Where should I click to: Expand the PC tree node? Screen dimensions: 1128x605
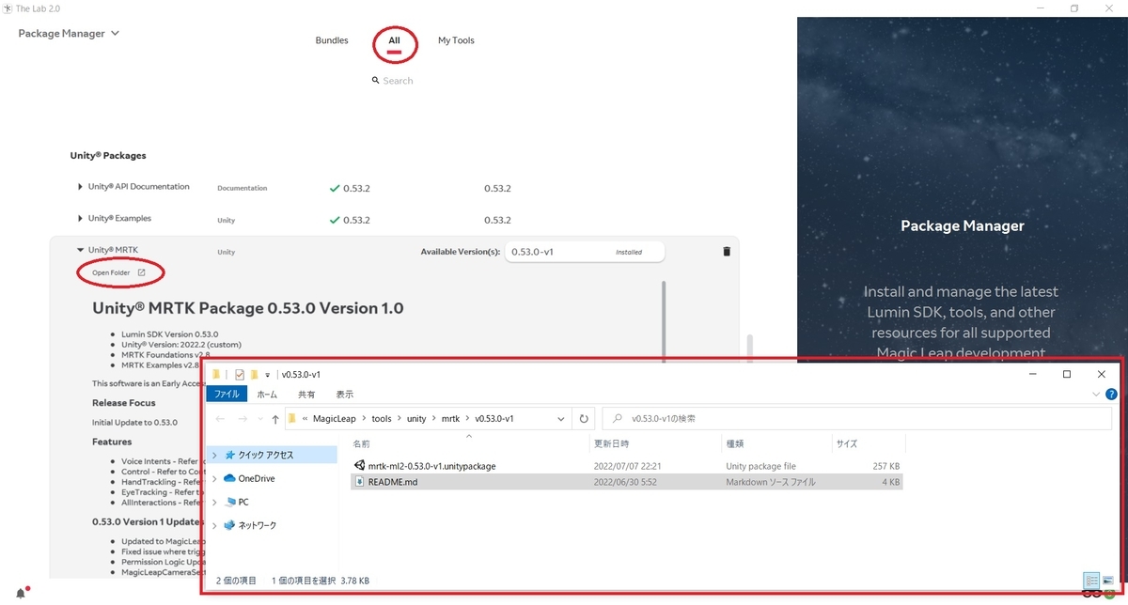pyautogui.click(x=214, y=502)
